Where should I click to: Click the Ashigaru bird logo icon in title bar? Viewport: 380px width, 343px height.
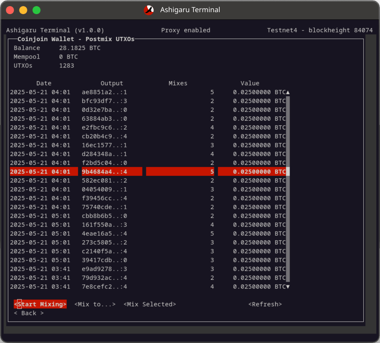(x=149, y=10)
